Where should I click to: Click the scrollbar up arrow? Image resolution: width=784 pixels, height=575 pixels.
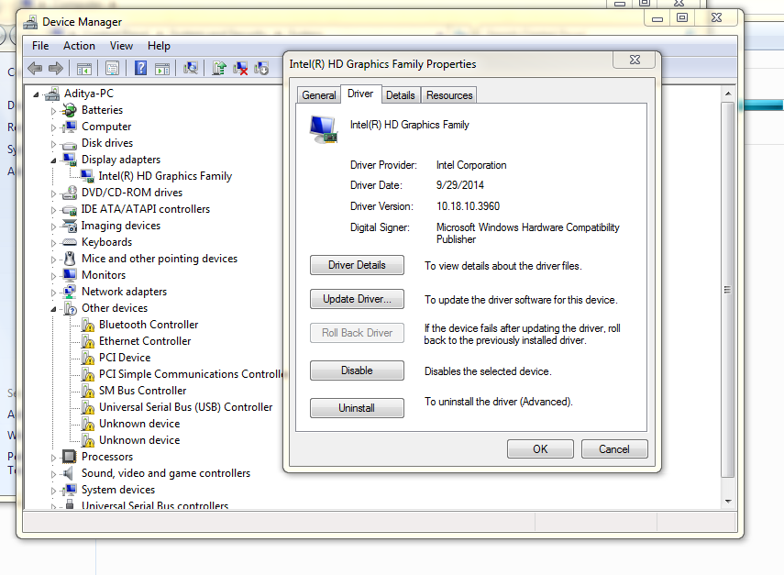[x=728, y=94]
